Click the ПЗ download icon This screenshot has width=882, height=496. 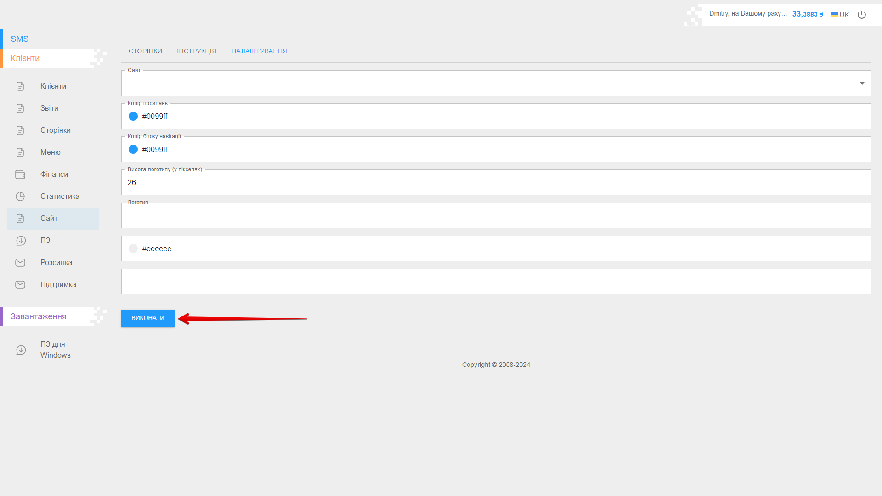click(x=21, y=241)
